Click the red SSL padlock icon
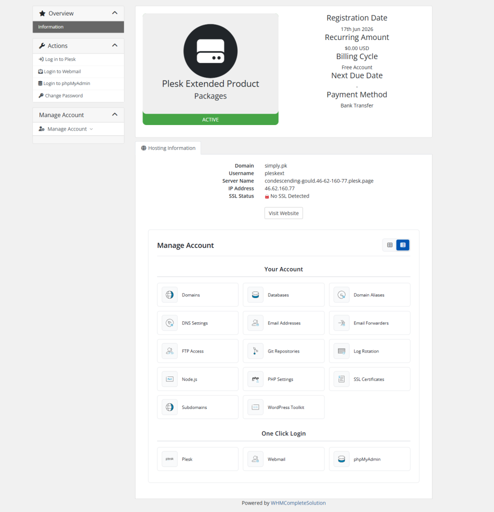Image resolution: width=494 pixels, height=512 pixels. tap(267, 196)
